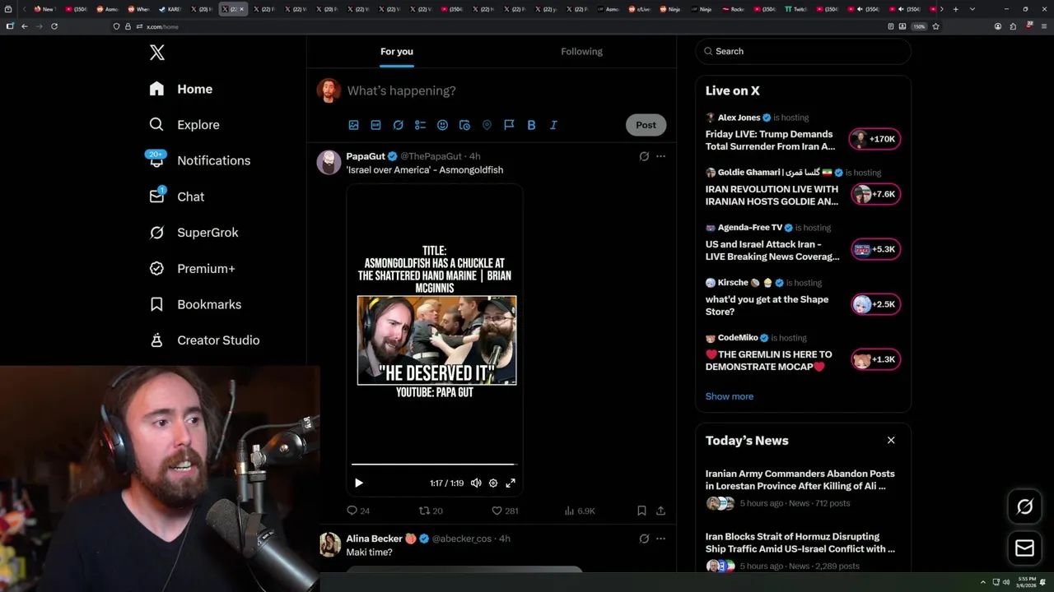Bookmark this page star icon

(935, 26)
